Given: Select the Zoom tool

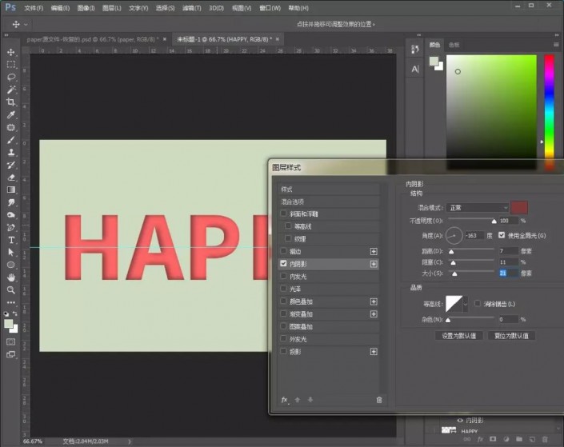Looking at the screenshot, I should [10, 289].
